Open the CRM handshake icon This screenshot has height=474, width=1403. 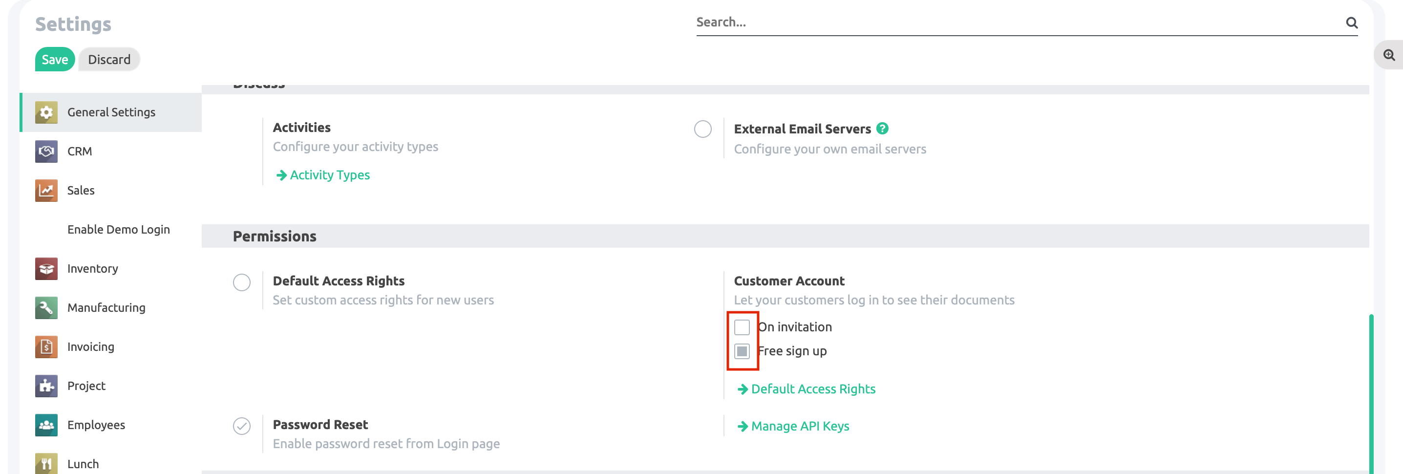pos(46,151)
